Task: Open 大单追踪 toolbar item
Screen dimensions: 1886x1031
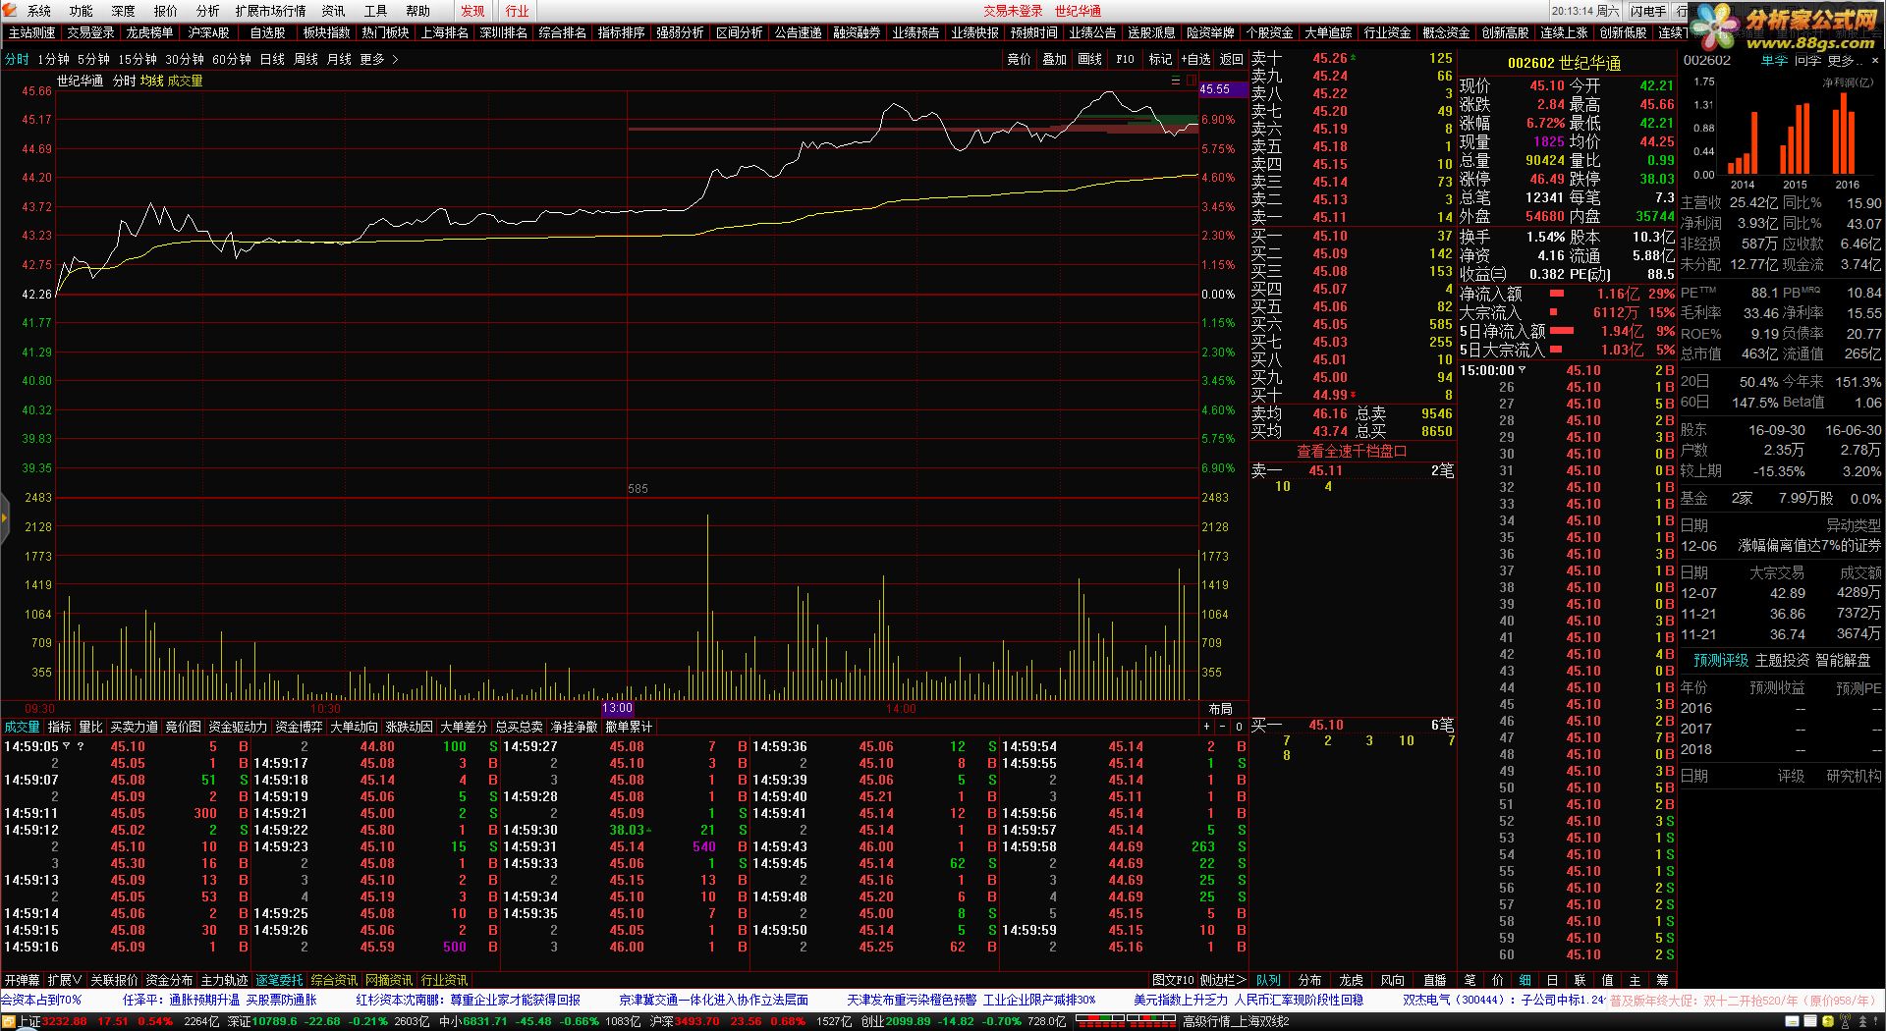Action: point(1328,32)
